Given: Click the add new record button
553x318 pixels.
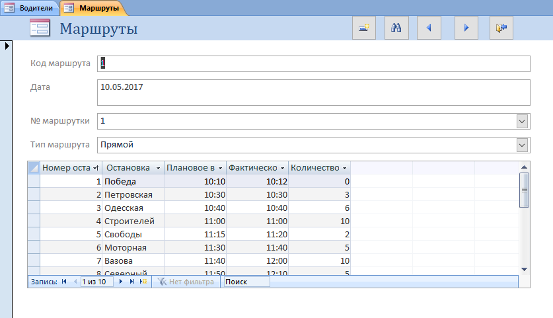Looking at the screenshot, I should (x=364, y=28).
